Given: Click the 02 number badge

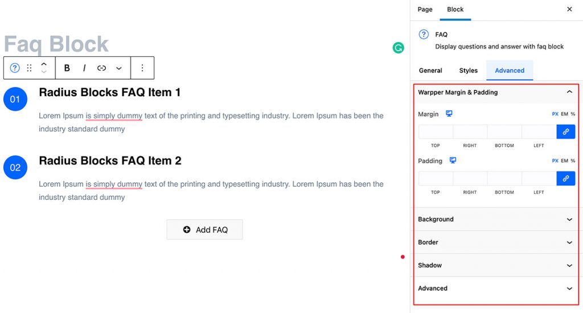Looking at the screenshot, I should (15, 167).
